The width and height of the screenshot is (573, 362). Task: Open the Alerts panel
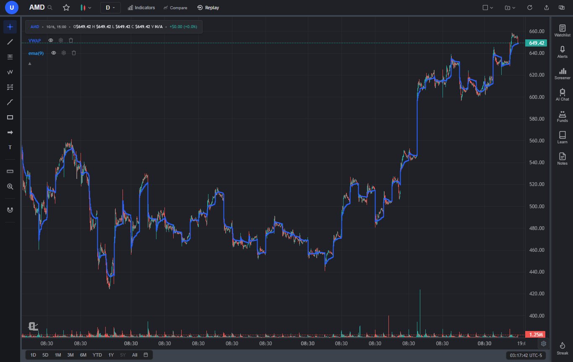tap(563, 52)
